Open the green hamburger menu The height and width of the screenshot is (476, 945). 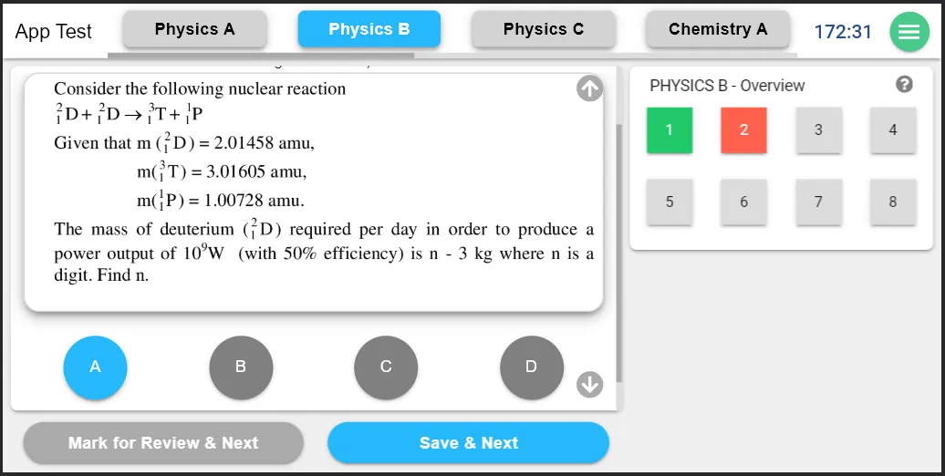pos(909,32)
